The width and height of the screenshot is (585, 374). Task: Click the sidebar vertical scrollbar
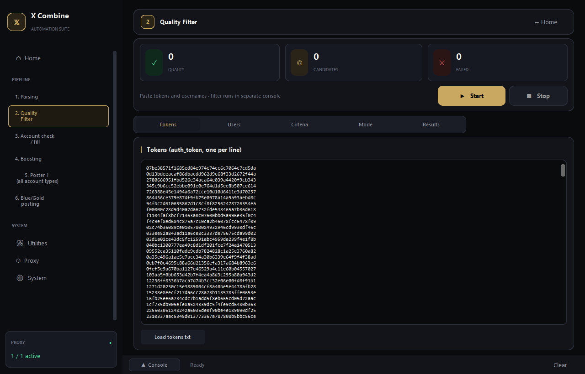[115, 186]
